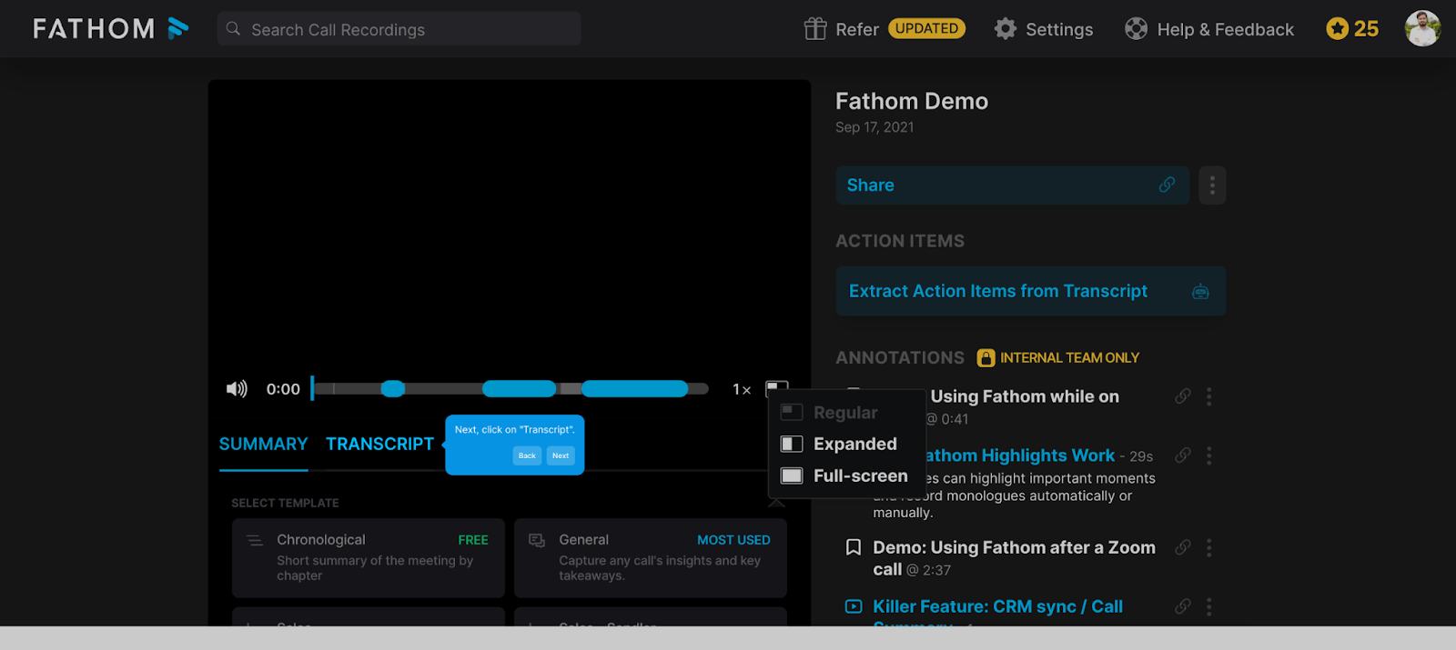Open Settings via the gear icon
This screenshot has height=650, width=1456.
coord(1005,29)
